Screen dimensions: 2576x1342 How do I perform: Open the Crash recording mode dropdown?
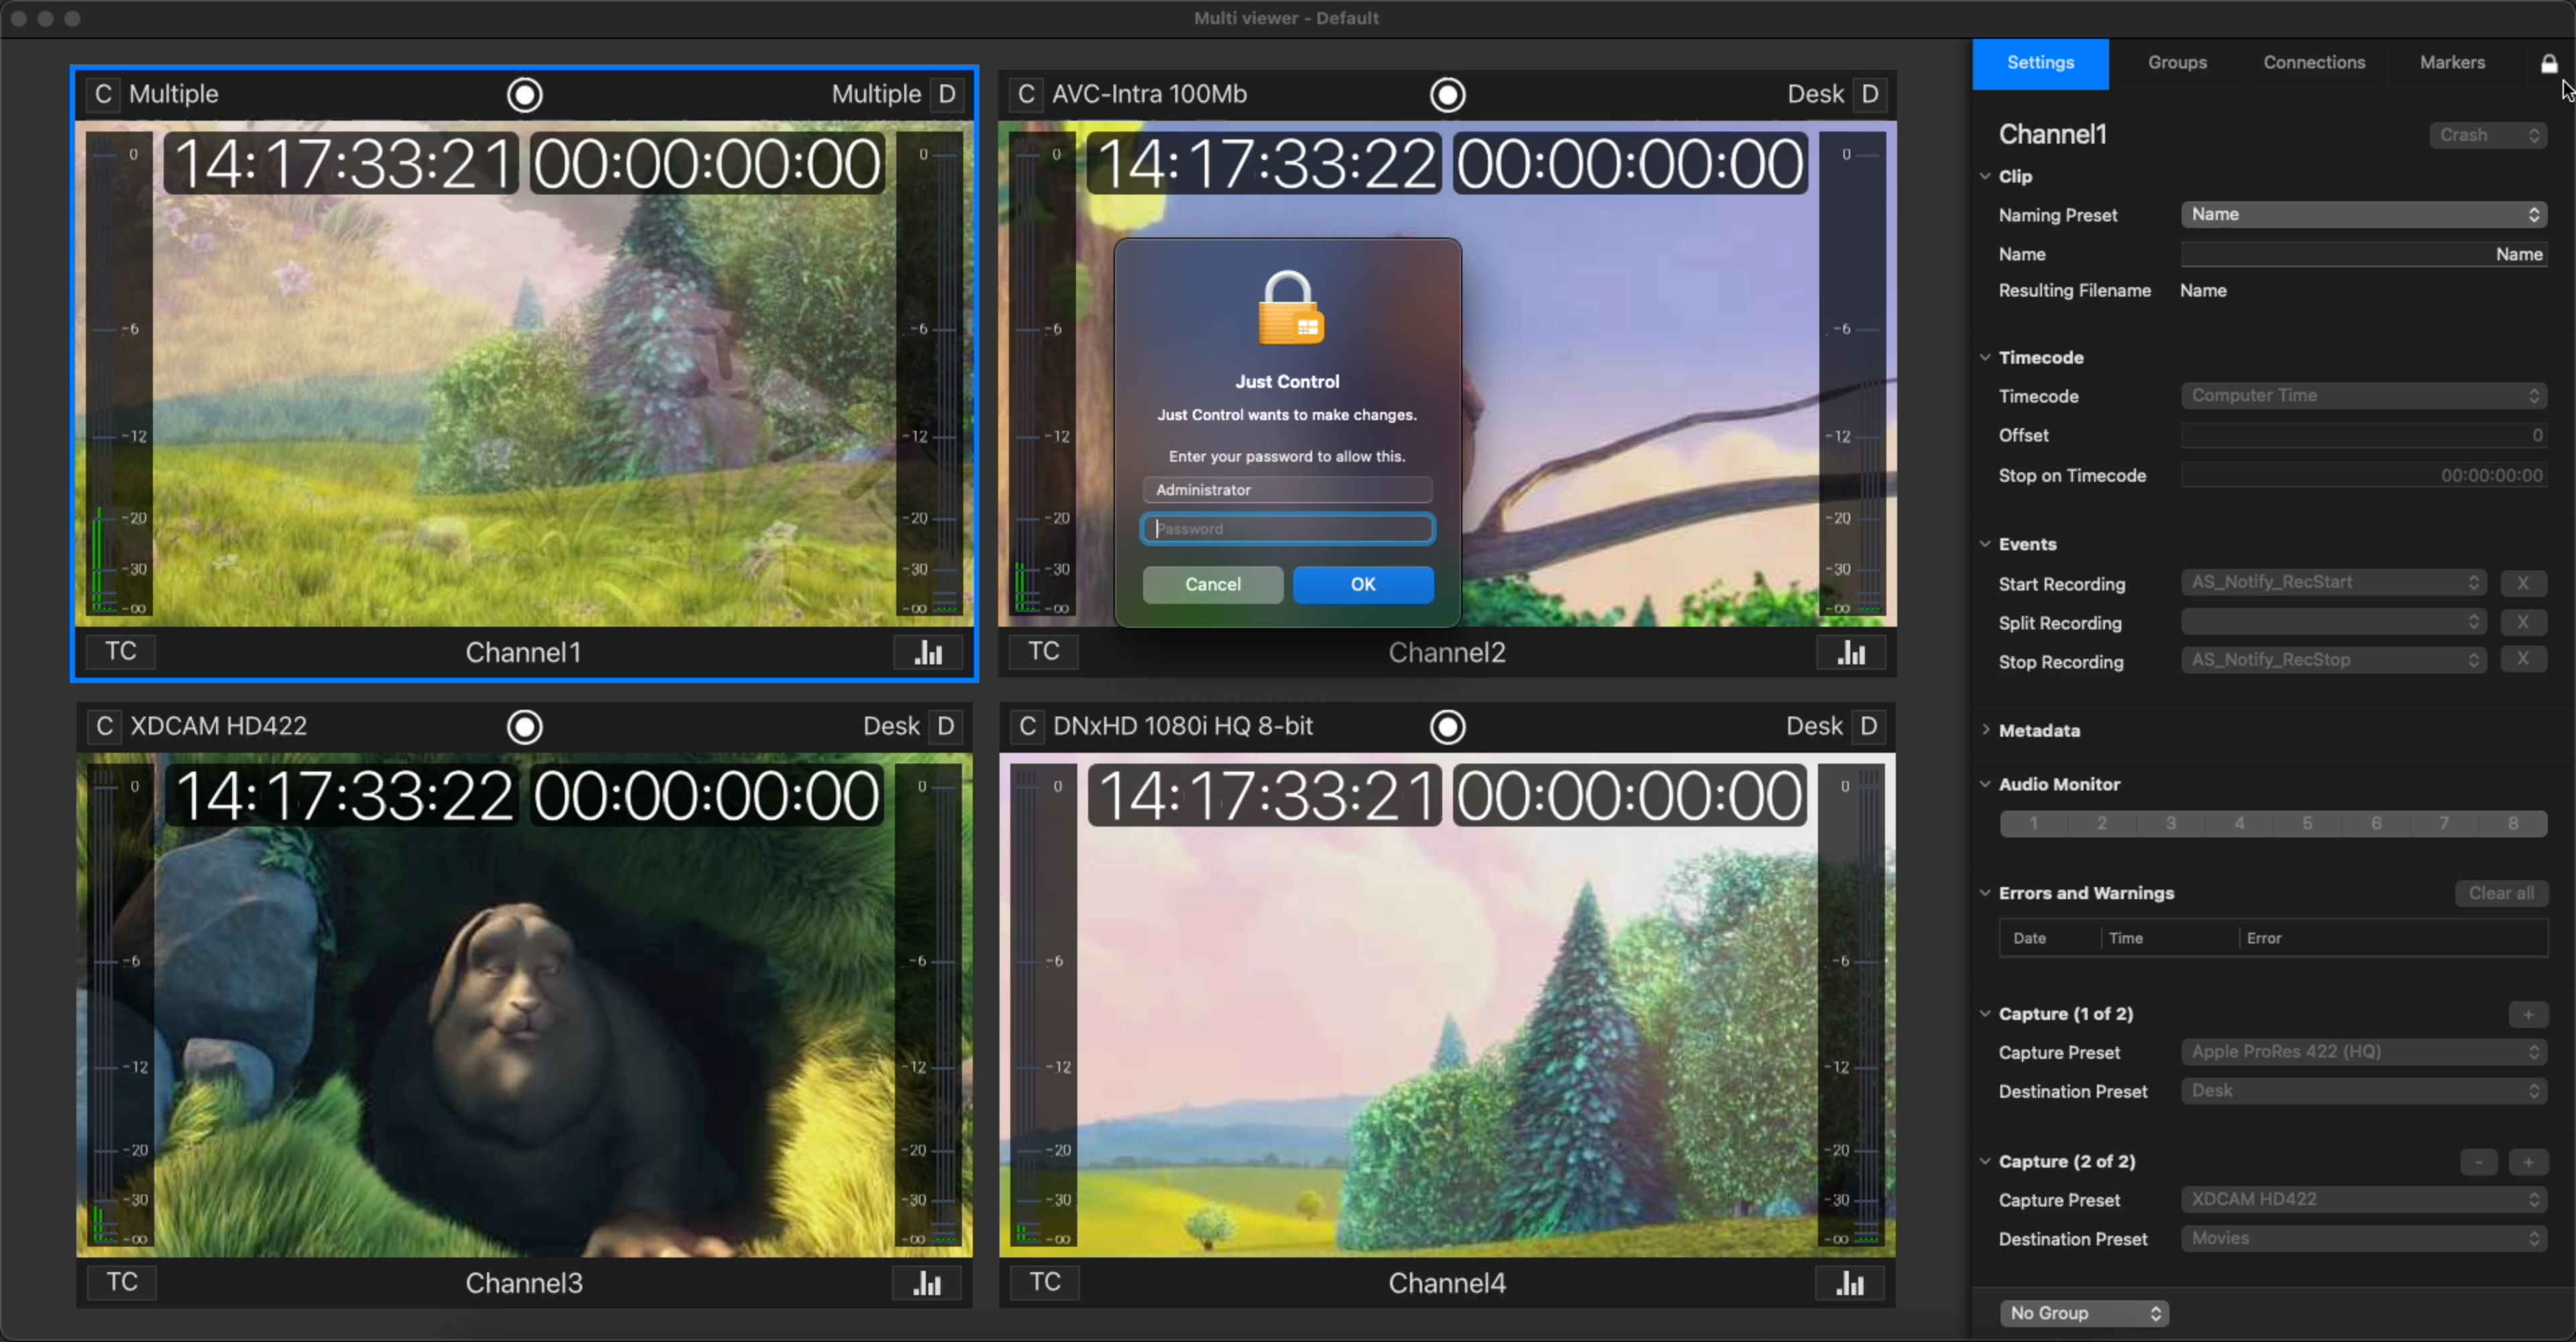click(x=2488, y=135)
